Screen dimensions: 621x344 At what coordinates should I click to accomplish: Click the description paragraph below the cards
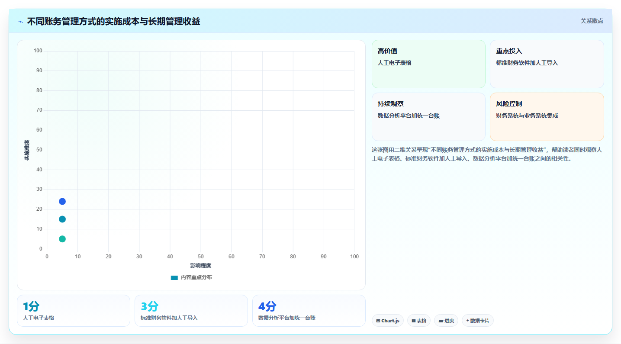(x=487, y=154)
